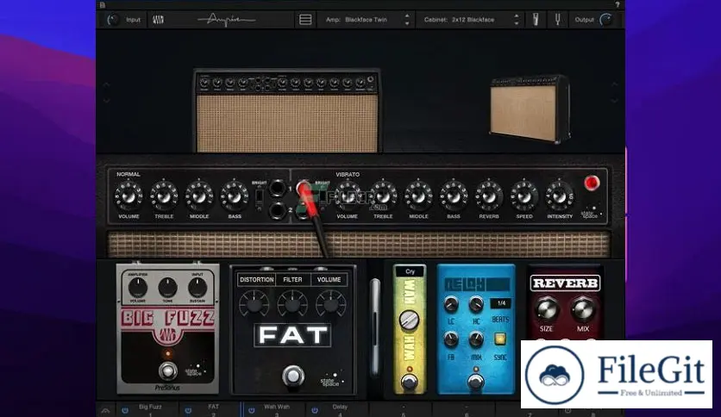Viewport: 721px width, 417px height.
Task: Select the 2x12 cabinet thumbnail
Action: (x=530, y=109)
